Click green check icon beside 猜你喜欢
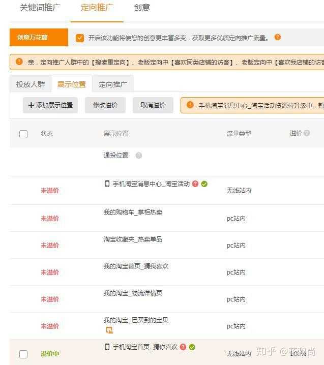This screenshot has width=324, height=365. [192, 347]
